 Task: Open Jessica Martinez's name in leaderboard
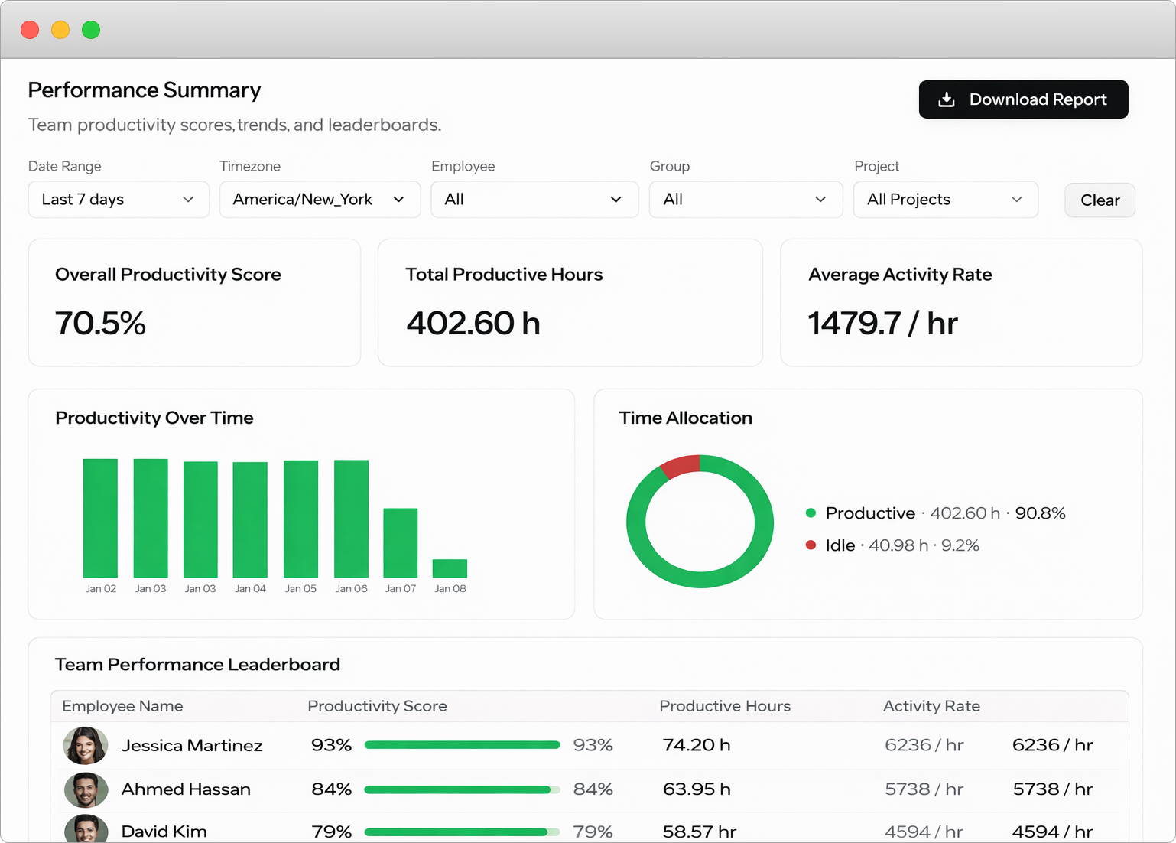[192, 746]
